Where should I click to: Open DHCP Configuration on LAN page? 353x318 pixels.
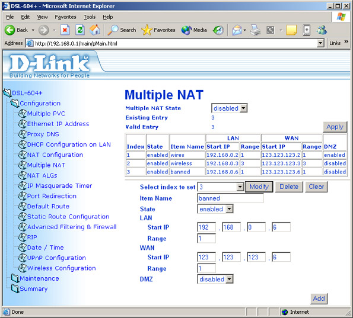pyautogui.click(x=69, y=144)
